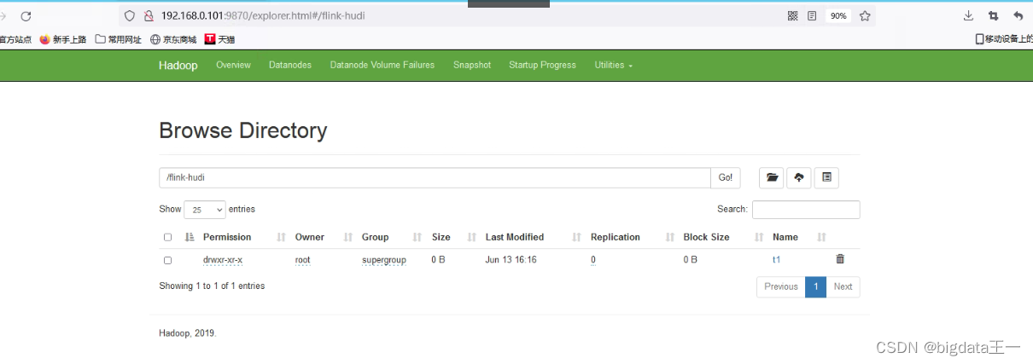1033x364 pixels.
Task: Open the Show entries count dropdown
Action: pos(205,210)
